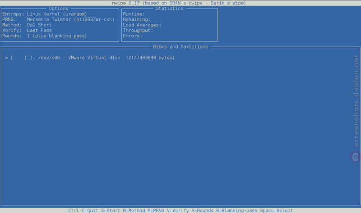This screenshot has width=361, height=213.
Task: Click the Space=Select shortcut in footer
Action: (276, 210)
